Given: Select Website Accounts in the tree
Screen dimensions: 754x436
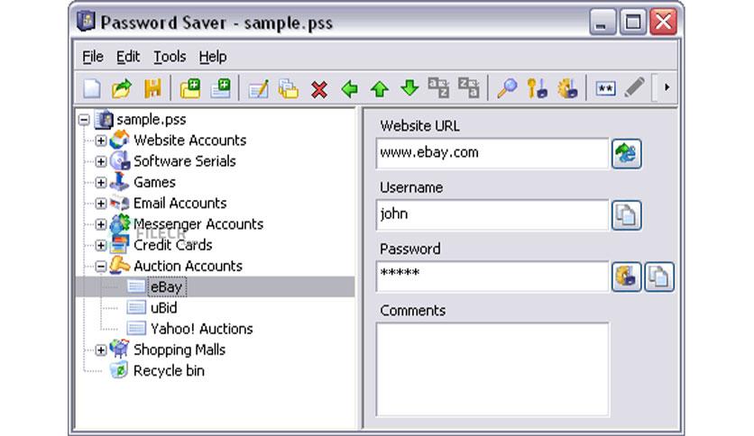Looking at the screenshot, I should tap(190, 141).
